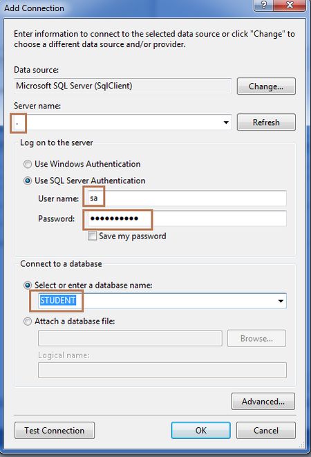This screenshot has width=311, height=457.
Task: Click the STUDENT database name field
Action: (x=156, y=301)
